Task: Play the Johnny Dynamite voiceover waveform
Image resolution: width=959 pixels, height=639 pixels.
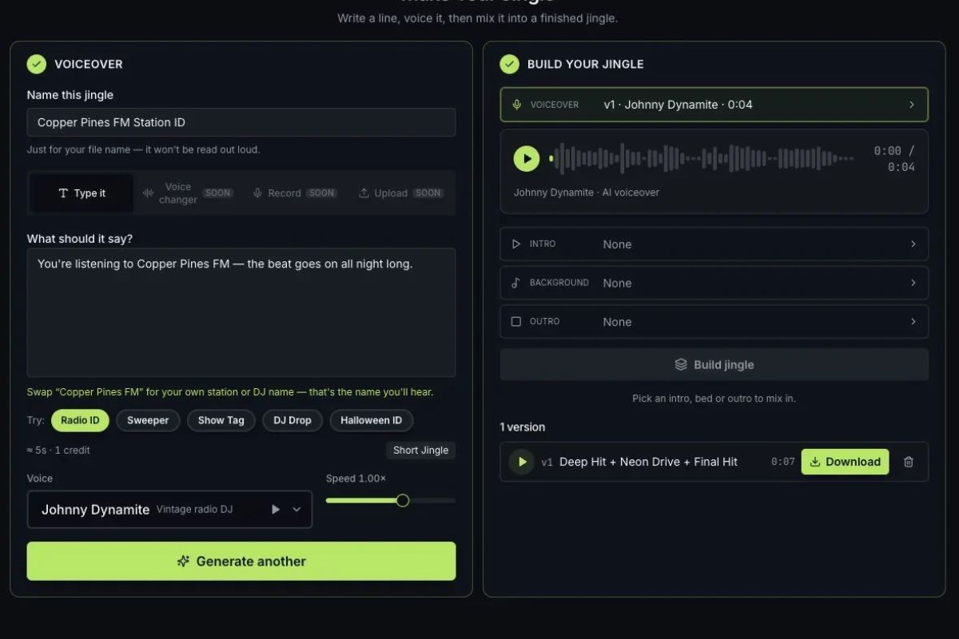Action: click(527, 159)
